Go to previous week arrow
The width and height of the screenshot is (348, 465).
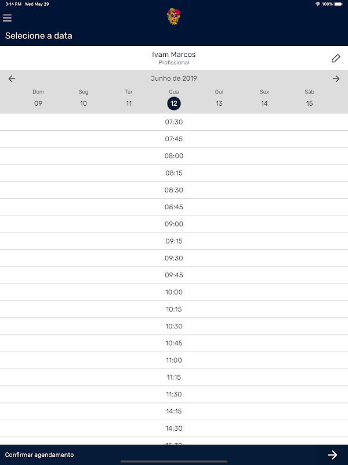(x=12, y=79)
